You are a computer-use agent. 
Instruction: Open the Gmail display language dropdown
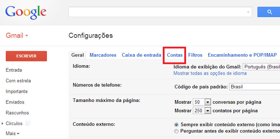[x=261, y=67]
